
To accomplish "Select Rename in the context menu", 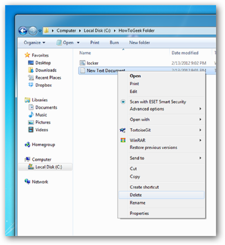I will (137, 203).
